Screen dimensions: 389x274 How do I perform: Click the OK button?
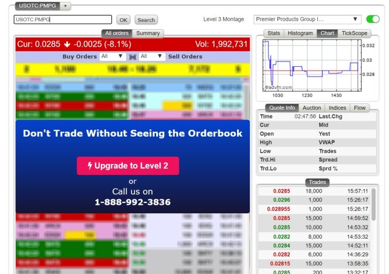click(x=123, y=20)
